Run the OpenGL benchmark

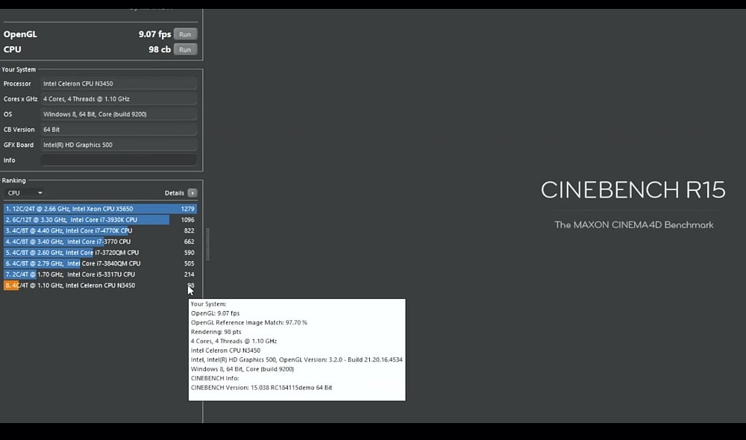coord(185,34)
